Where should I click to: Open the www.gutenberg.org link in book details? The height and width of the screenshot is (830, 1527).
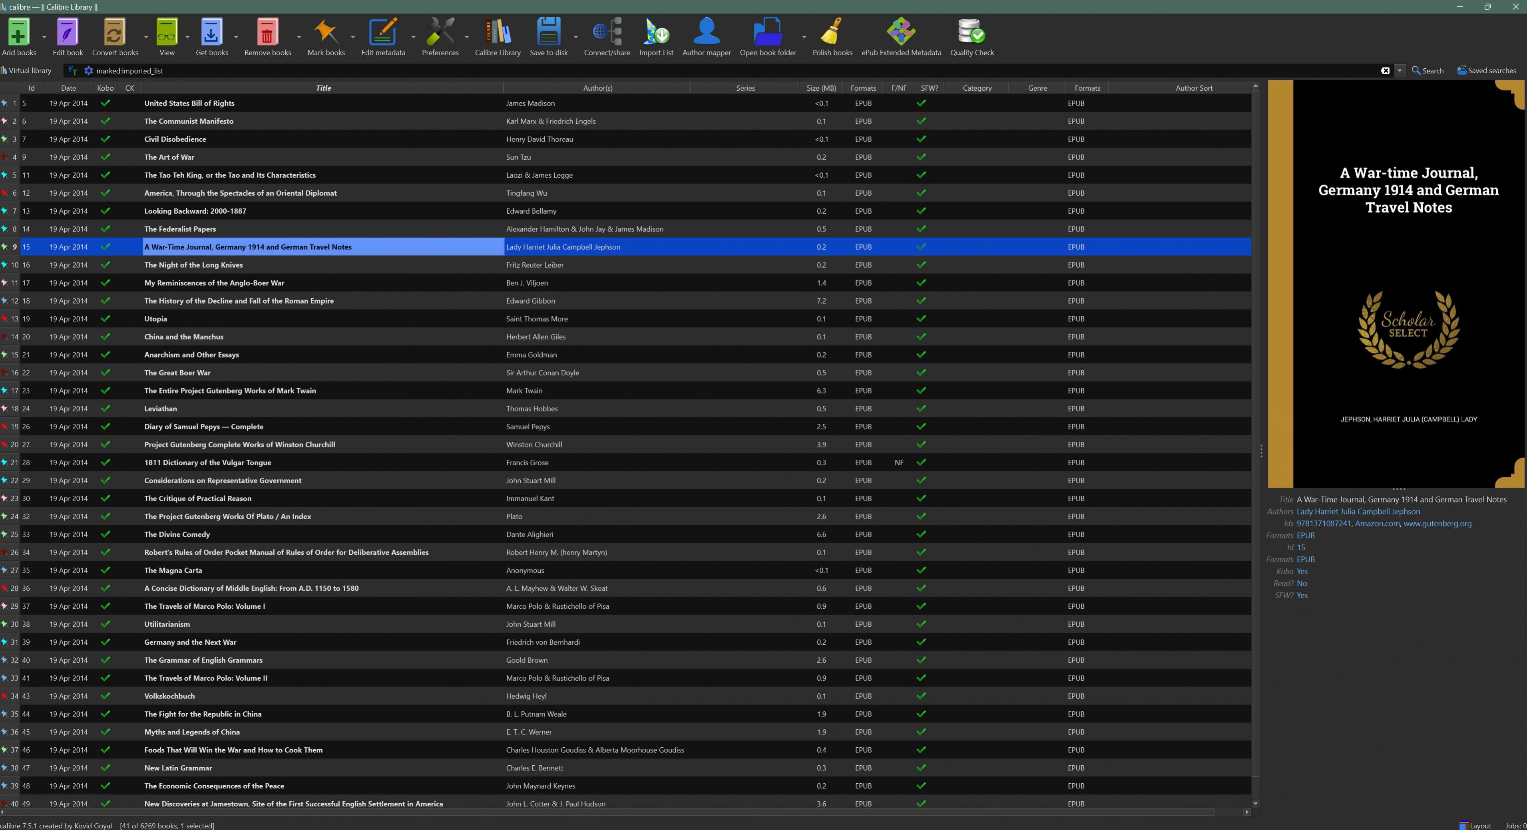[1437, 524]
